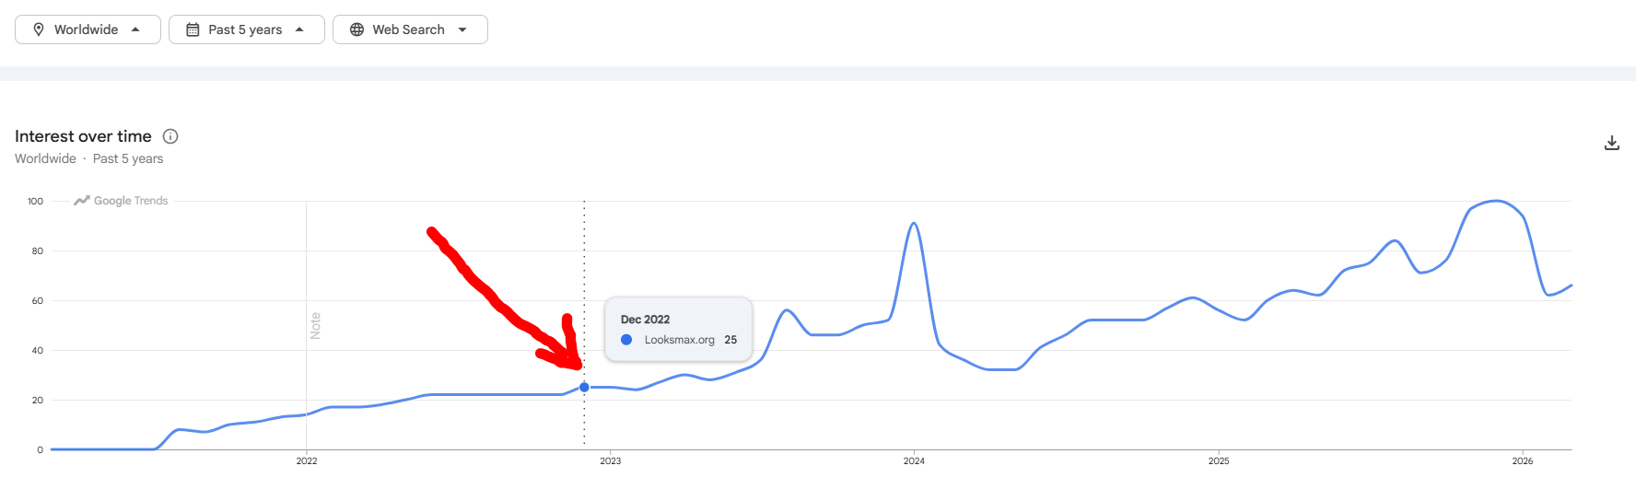Click the Looksmax.org text in the tooltip
Image resolution: width=1636 pixels, height=489 pixels.
click(x=679, y=340)
